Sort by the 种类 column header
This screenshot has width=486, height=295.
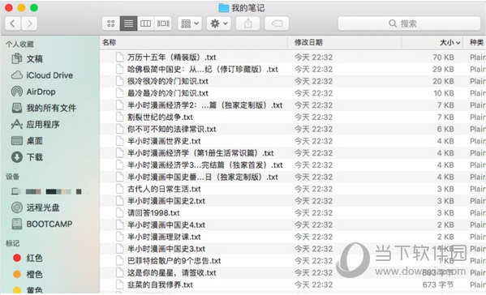[477, 42]
